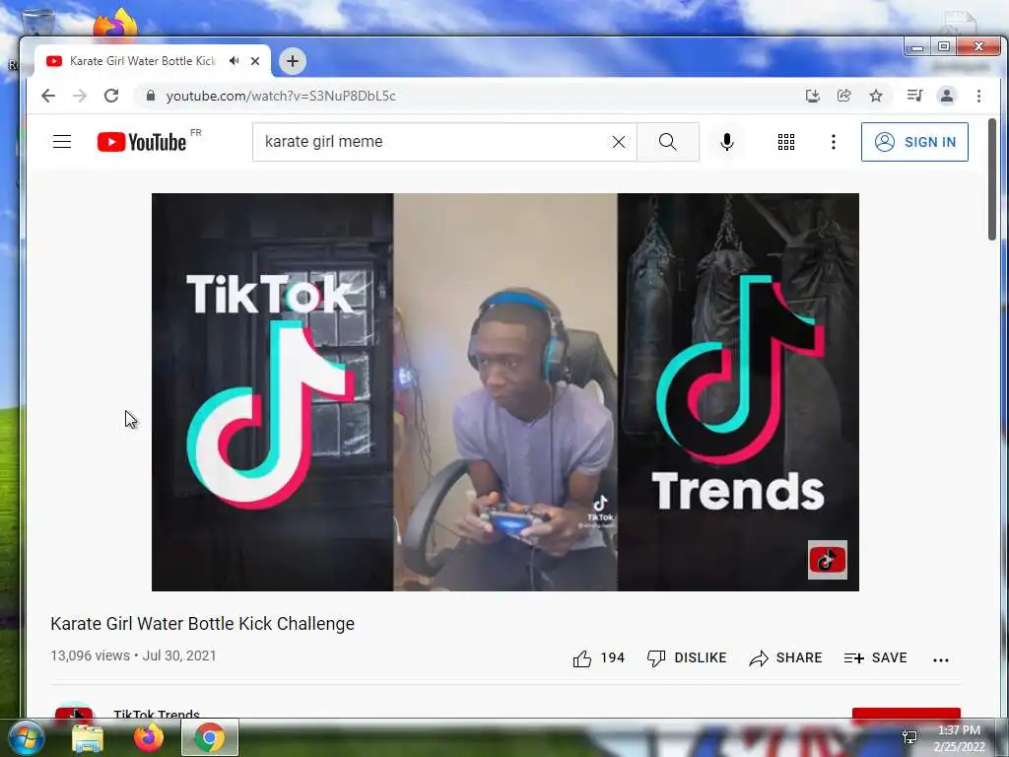Open YouTube hamburger guide menu
This screenshot has height=757, width=1009.
62,142
